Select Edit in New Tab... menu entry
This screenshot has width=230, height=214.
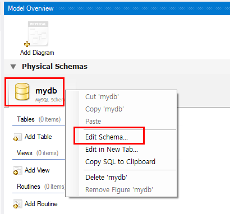(112, 150)
